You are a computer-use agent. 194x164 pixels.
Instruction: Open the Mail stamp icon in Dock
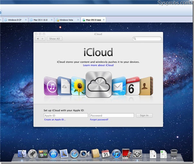[64, 153]
